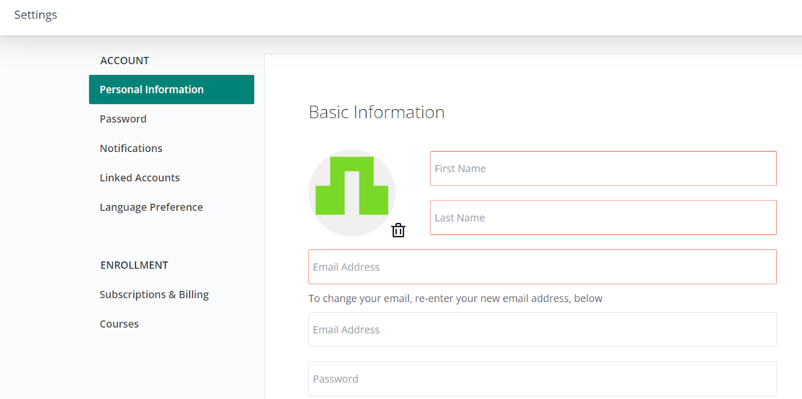Viewport: 802px width, 399px height.
Task: Focus the First Name field
Action: (603, 168)
